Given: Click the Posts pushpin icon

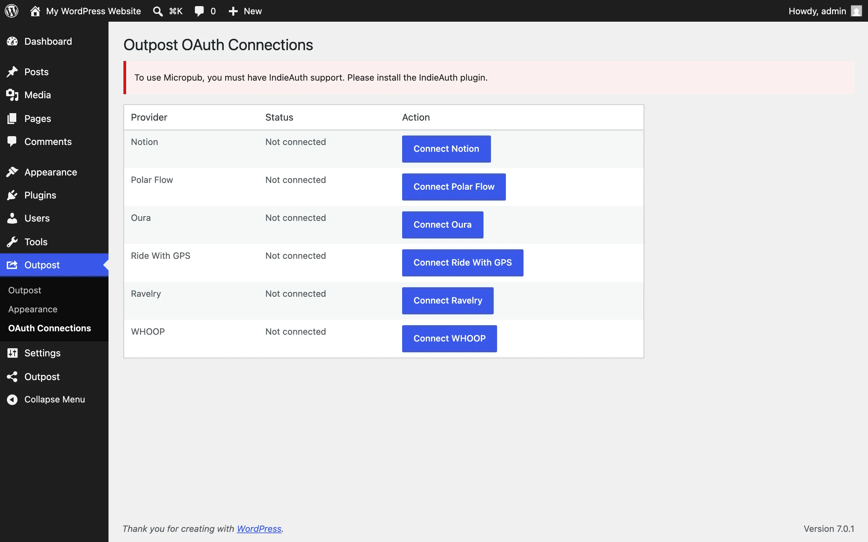Looking at the screenshot, I should (x=12, y=72).
